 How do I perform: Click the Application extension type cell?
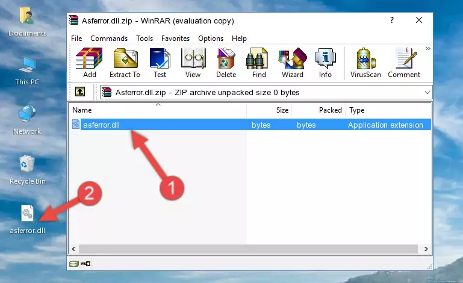(385, 125)
